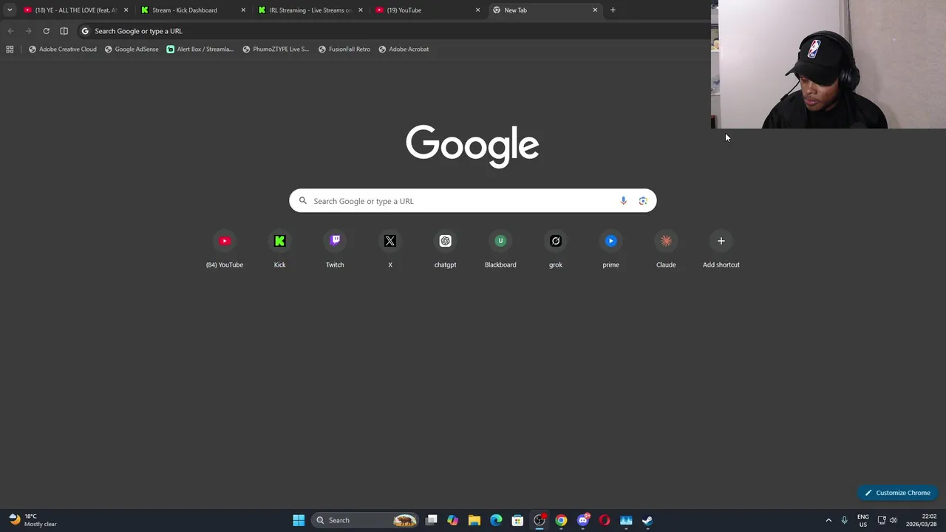
Task: Open Opera browser from taskbar
Action: 605,520
